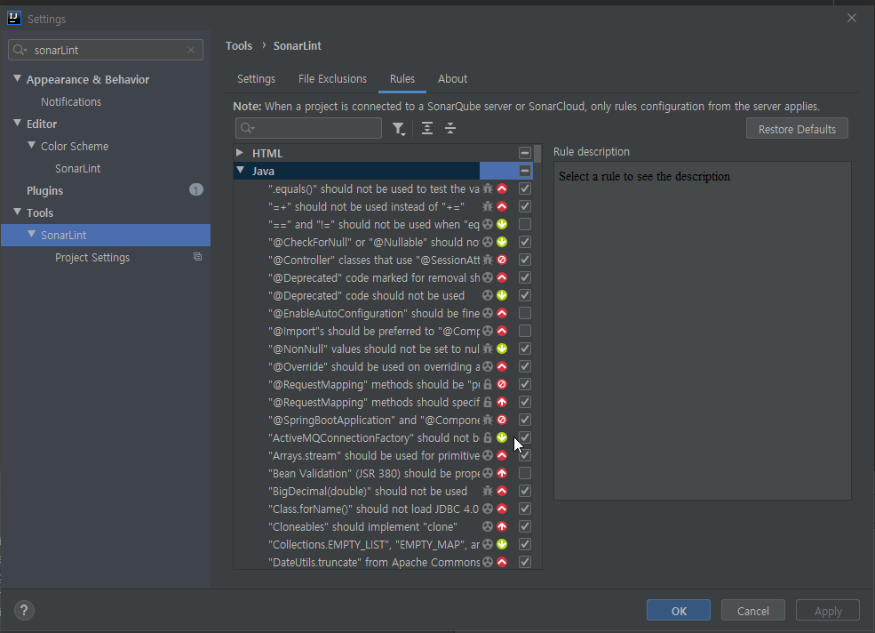Click the magnifier in the rules search

click(247, 129)
